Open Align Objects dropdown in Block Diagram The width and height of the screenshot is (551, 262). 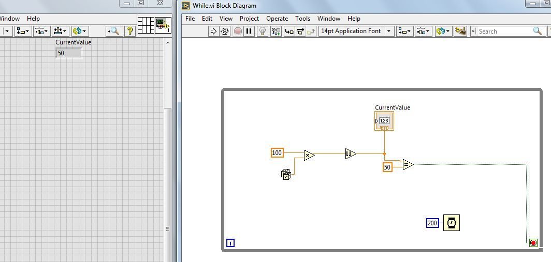404,31
